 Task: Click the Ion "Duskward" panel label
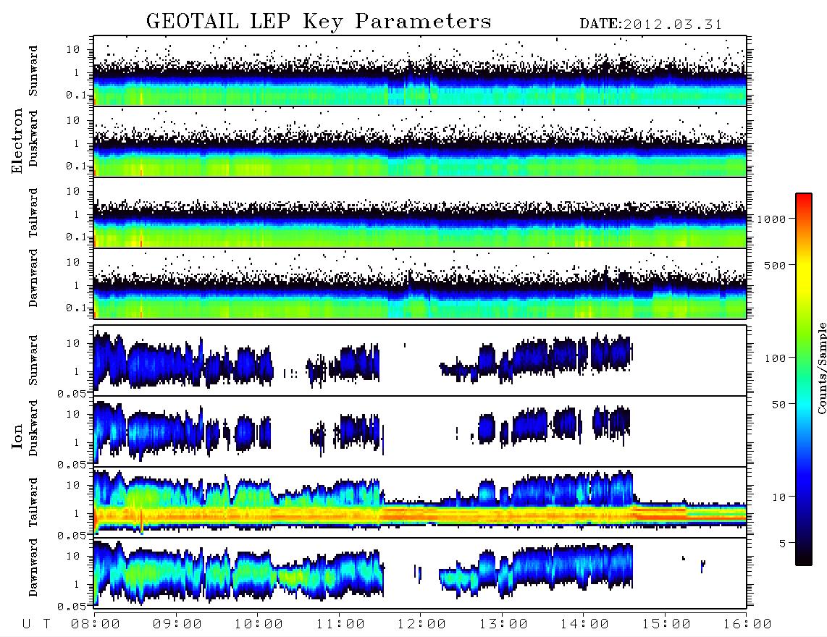33,429
